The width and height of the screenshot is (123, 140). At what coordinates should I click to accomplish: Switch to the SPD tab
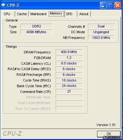tap(71, 14)
